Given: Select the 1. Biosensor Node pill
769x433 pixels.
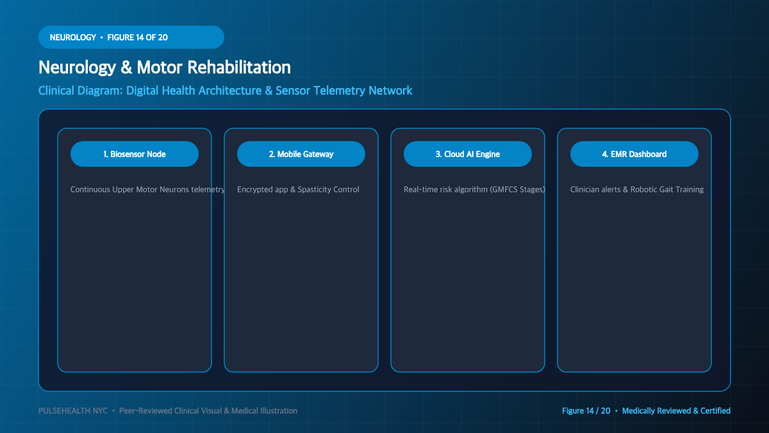Looking at the screenshot, I should point(135,154).
